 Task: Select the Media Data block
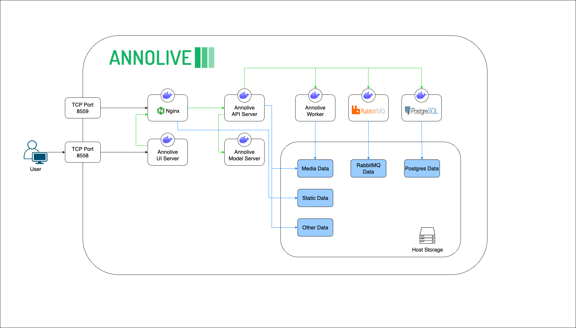pyautogui.click(x=315, y=169)
